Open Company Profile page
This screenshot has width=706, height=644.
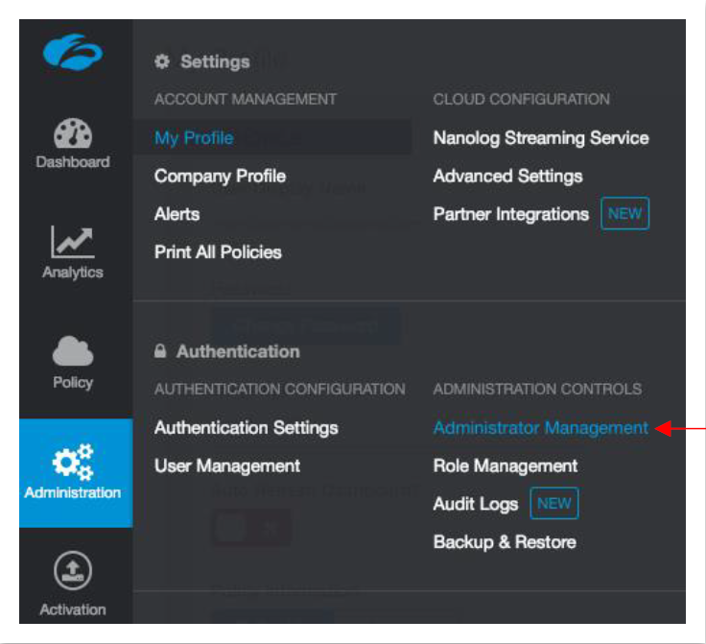(220, 177)
